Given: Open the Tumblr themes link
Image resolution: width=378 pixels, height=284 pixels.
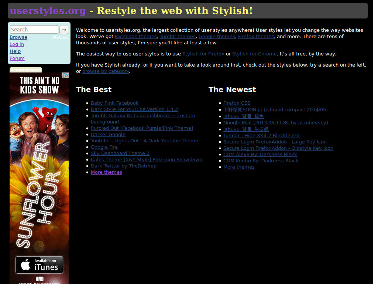Looking at the screenshot, I should coord(178,37).
